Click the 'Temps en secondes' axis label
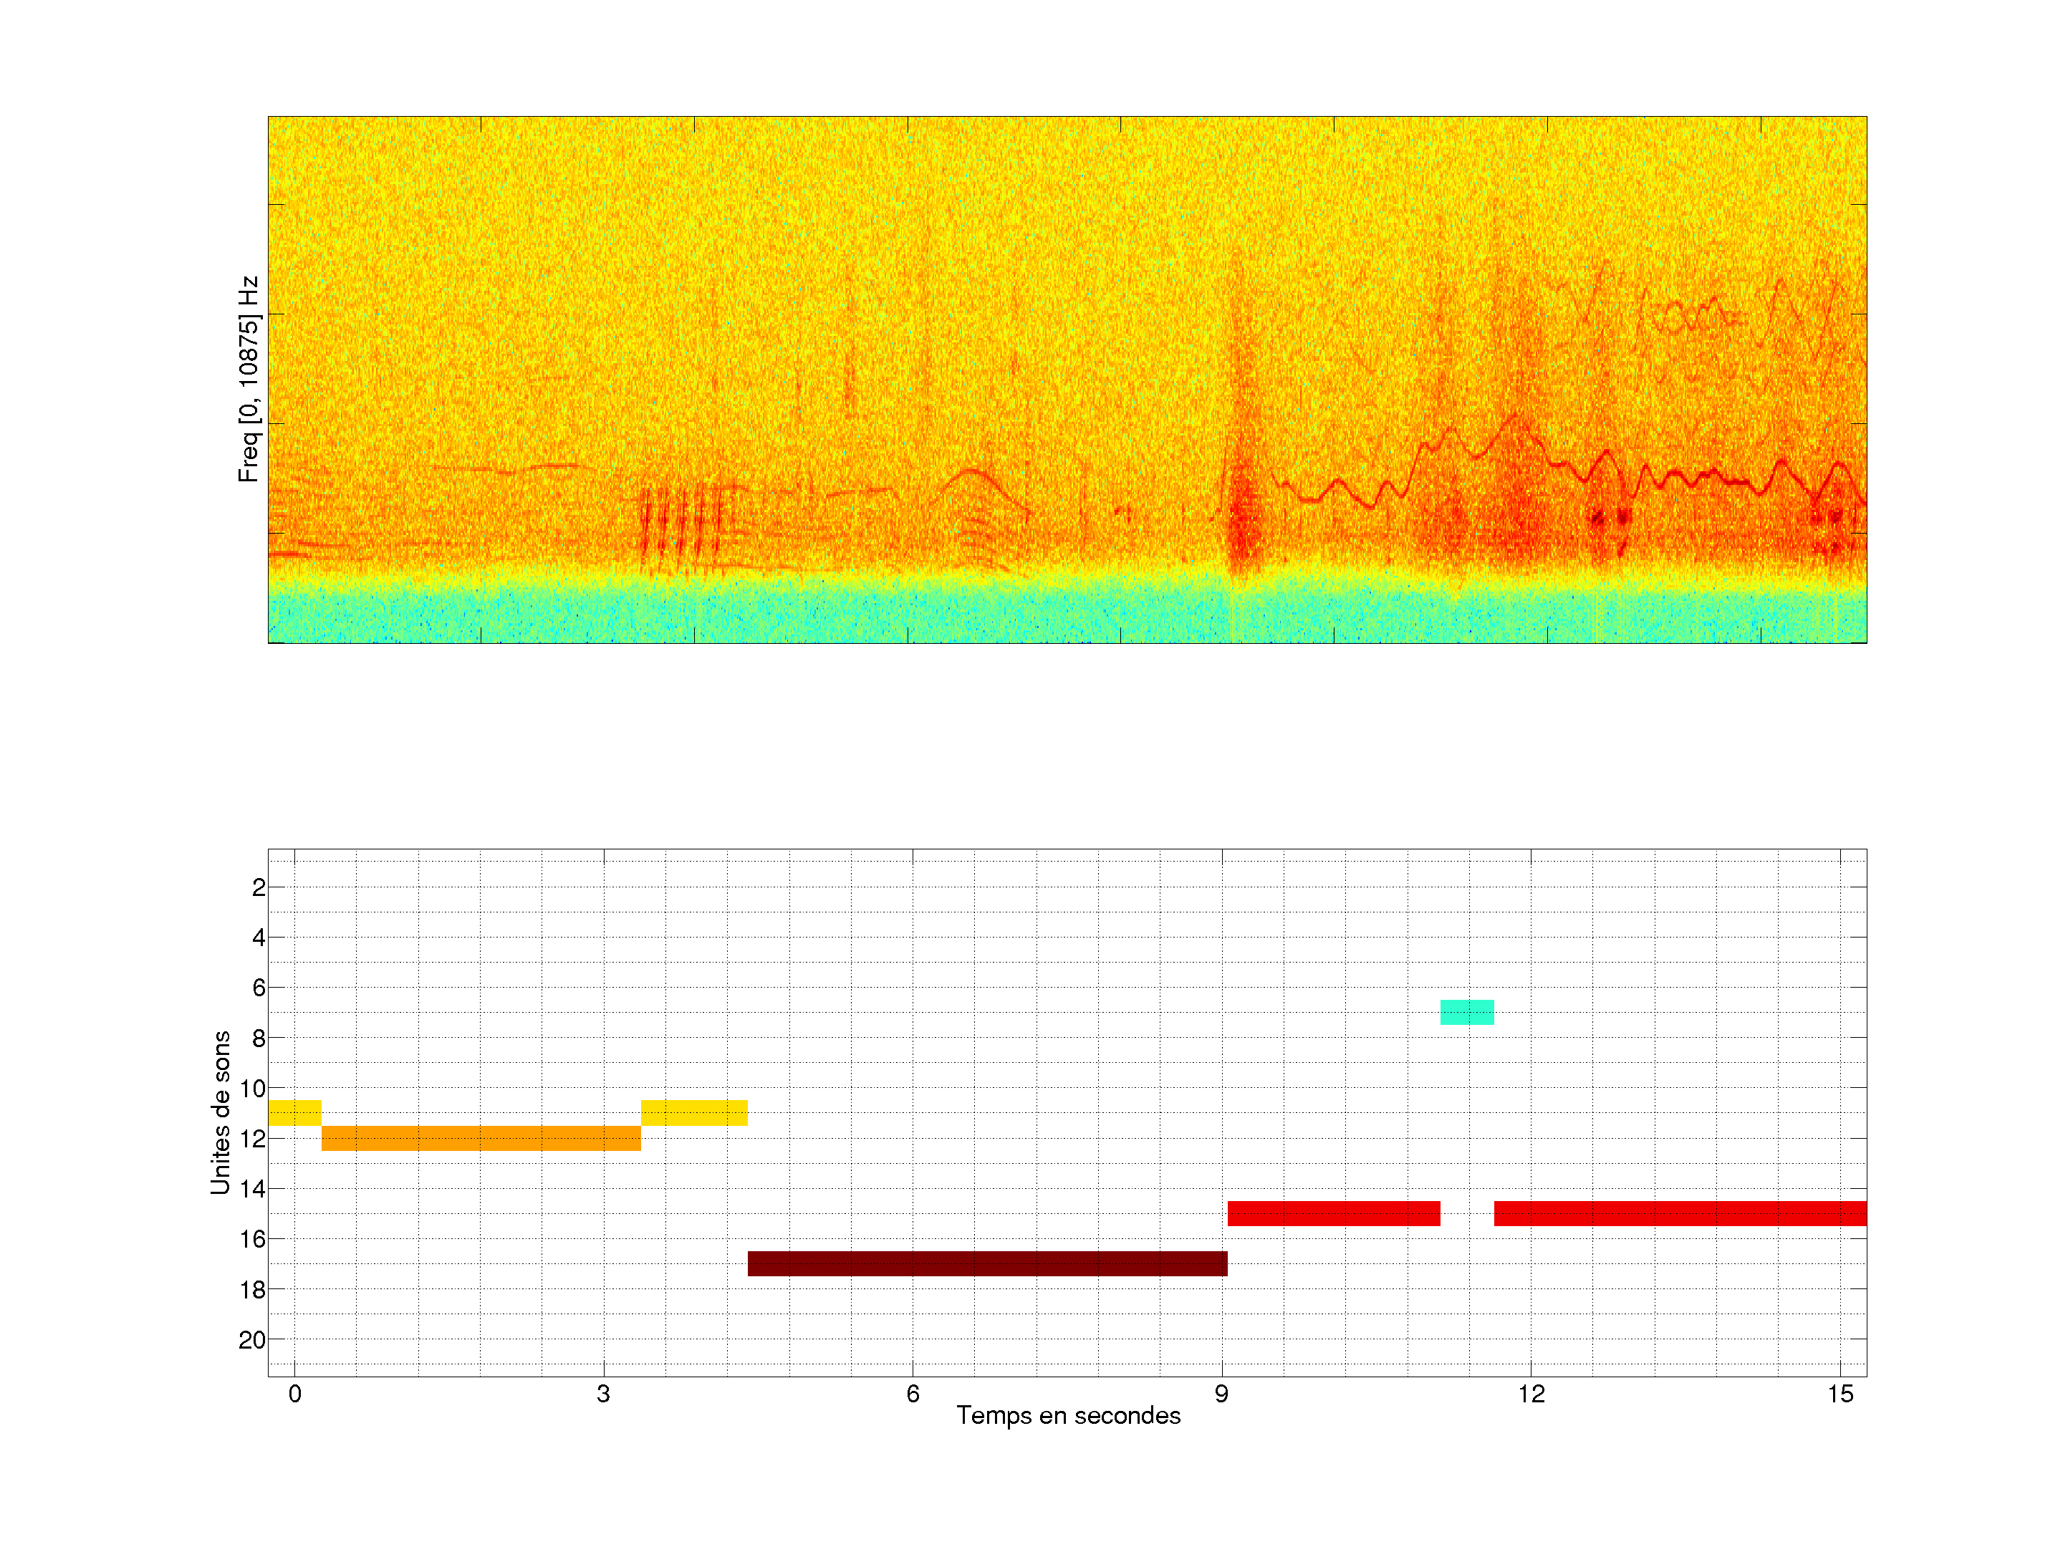The width and height of the screenshot is (2063, 1547). [x=1068, y=1415]
